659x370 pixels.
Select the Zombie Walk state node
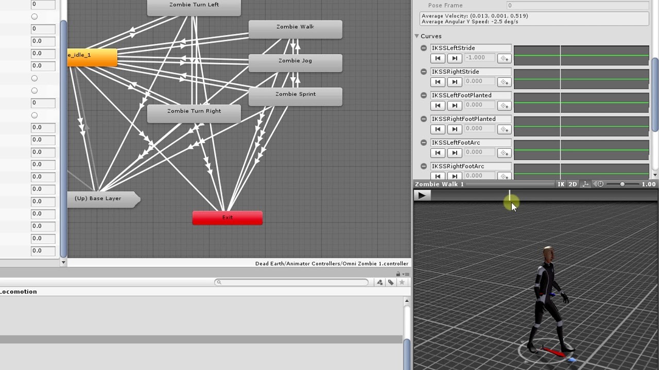(x=296, y=29)
